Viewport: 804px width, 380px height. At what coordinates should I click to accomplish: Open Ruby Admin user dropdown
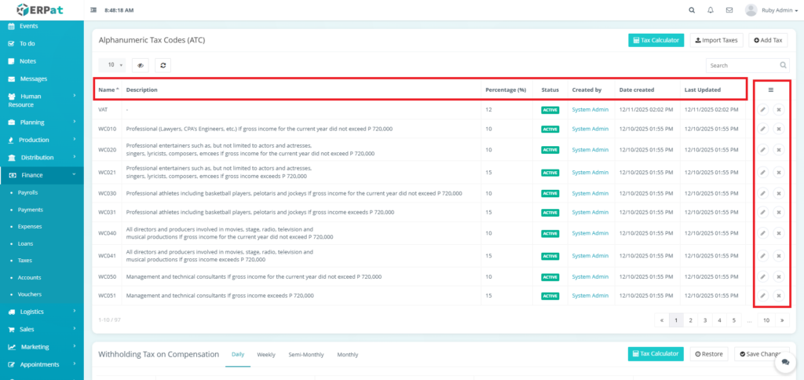pyautogui.click(x=769, y=10)
